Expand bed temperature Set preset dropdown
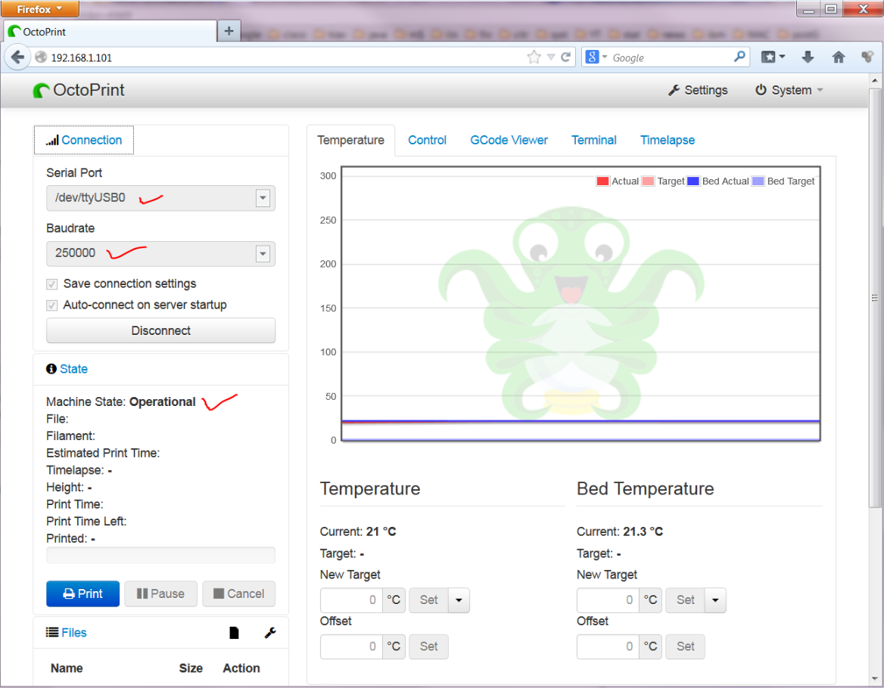Viewport: 884px width, 688px height. tap(715, 600)
